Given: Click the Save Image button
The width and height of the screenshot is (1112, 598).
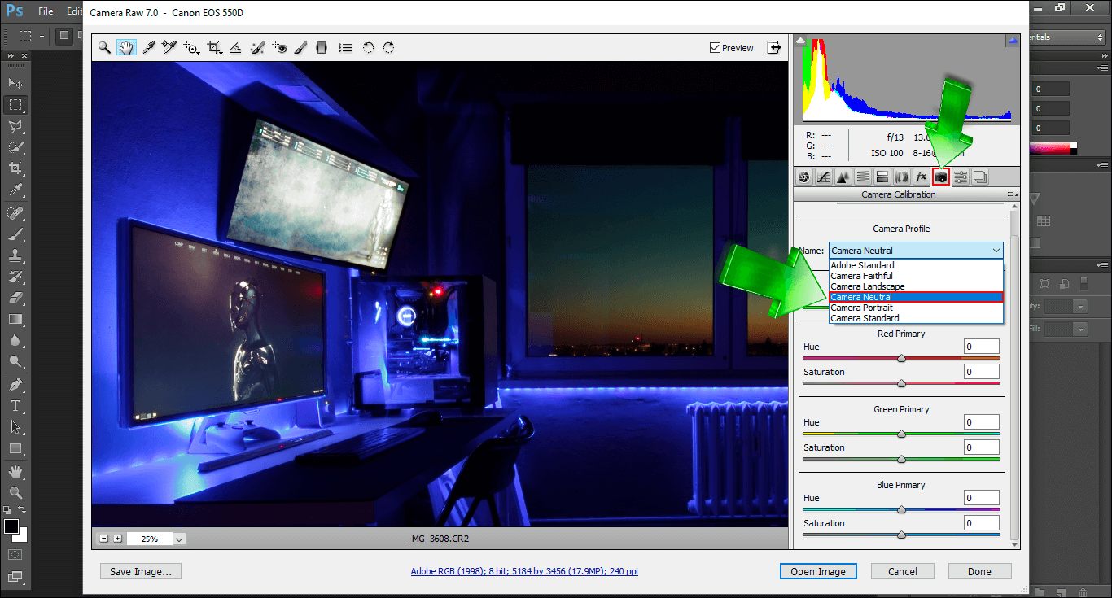Looking at the screenshot, I should [141, 571].
